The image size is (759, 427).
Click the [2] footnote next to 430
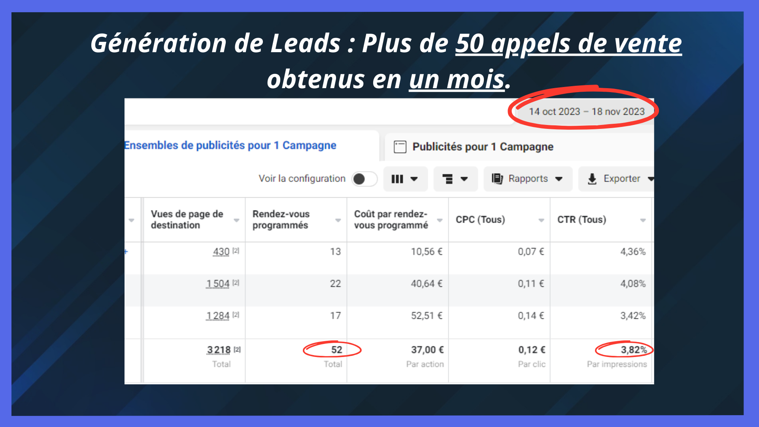coord(236,250)
